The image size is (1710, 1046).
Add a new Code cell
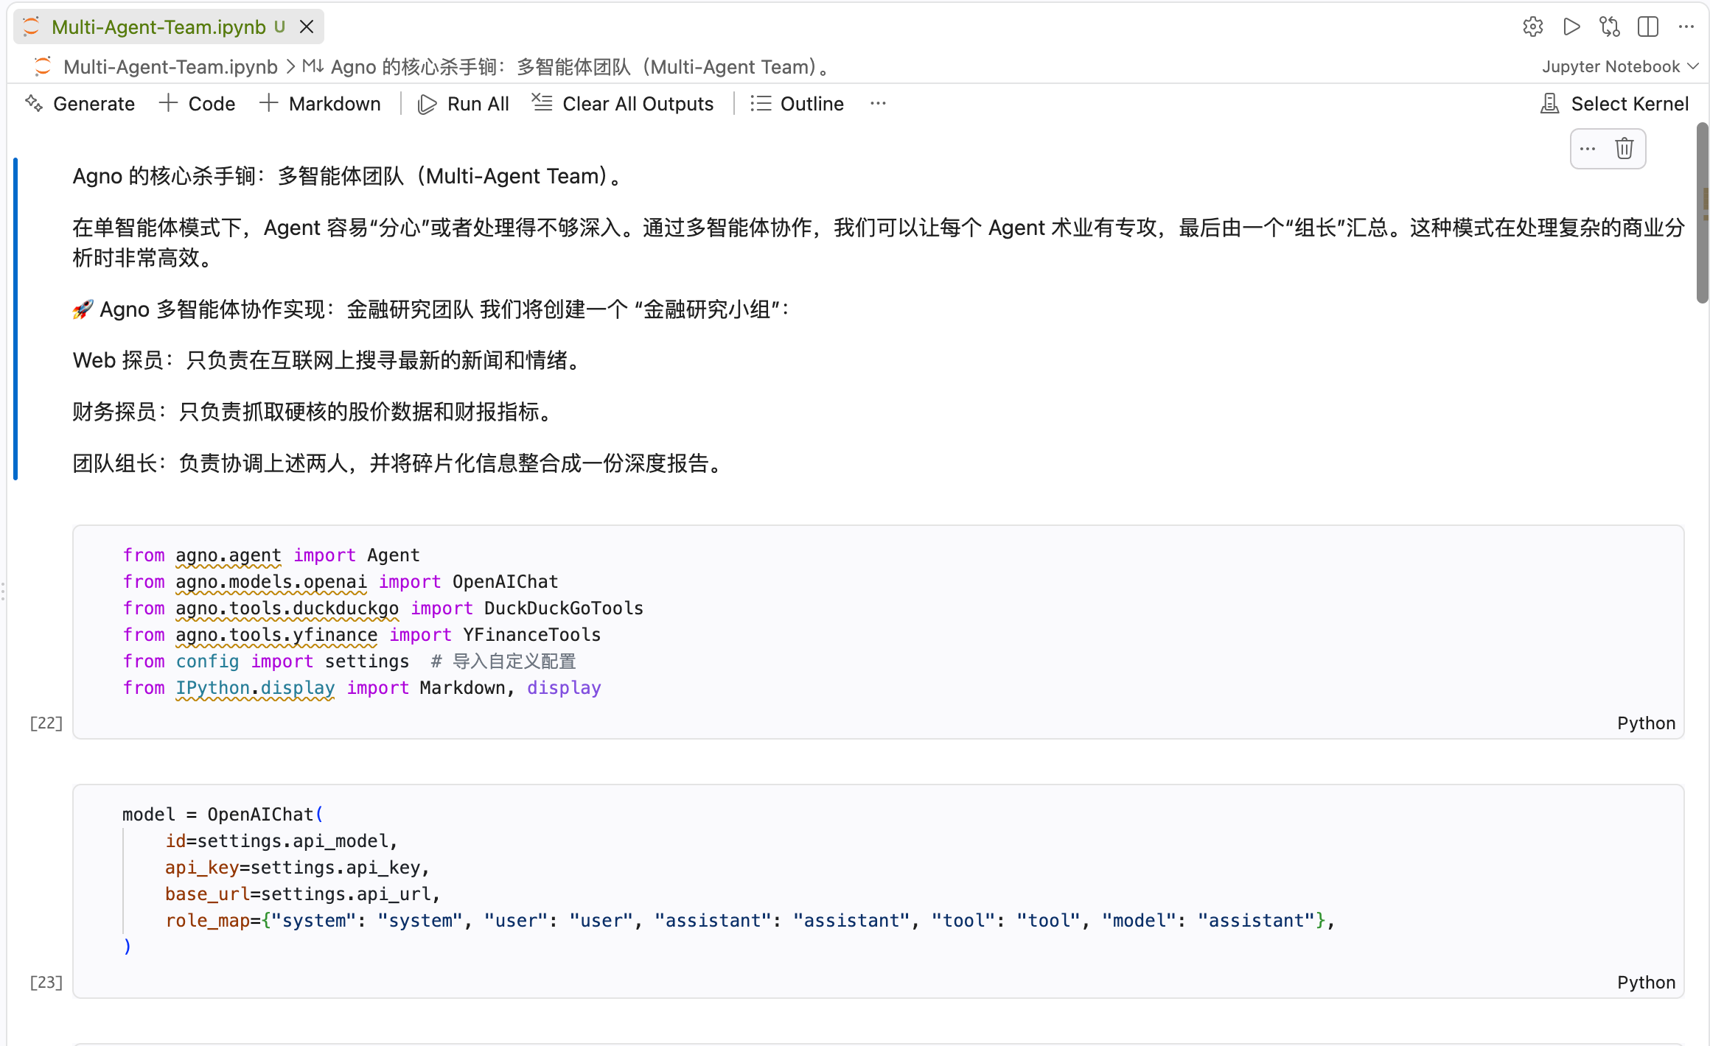pyautogui.click(x=198, y=104)
